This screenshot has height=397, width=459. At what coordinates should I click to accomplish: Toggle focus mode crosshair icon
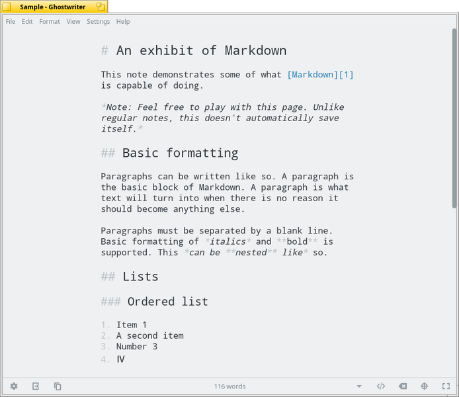click(425, 386)
